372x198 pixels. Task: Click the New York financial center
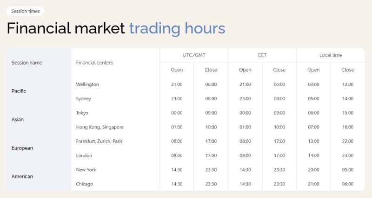click(x=86, y=170)
